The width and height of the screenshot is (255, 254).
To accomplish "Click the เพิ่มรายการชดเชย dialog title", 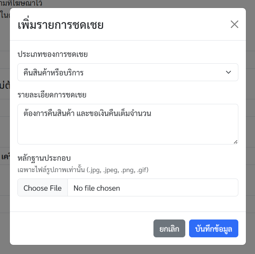I will [x=61, y=25].
